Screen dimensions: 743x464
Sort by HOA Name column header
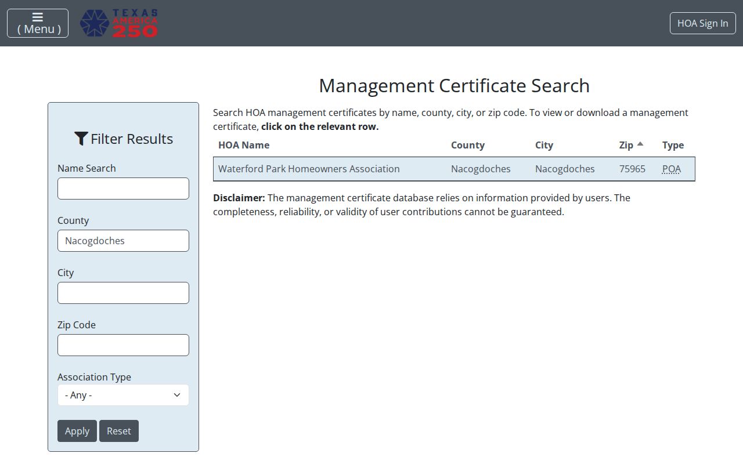(244, 145)
